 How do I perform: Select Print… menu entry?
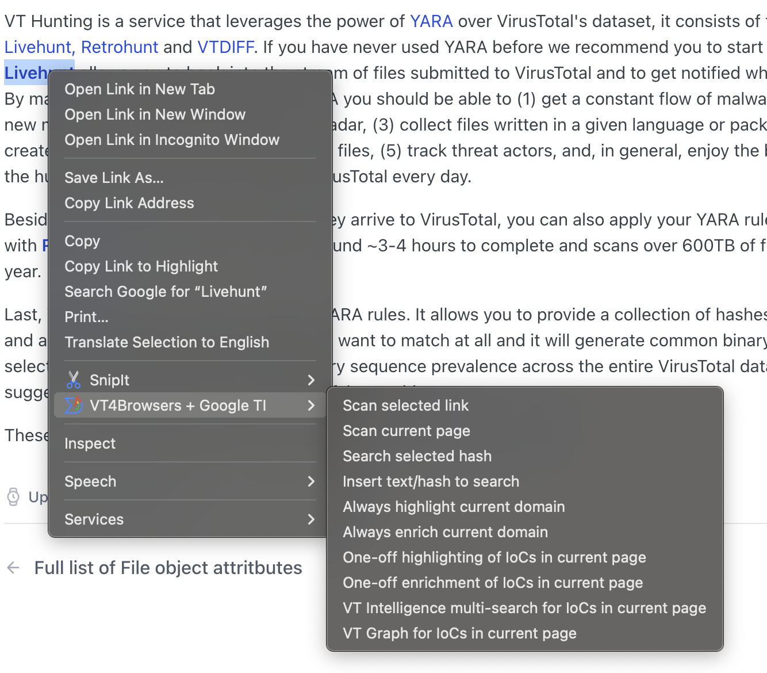coord(190,317)
